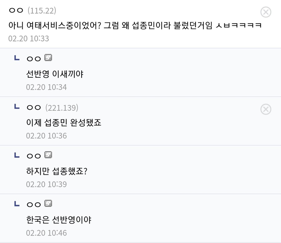The width and height of the screenshot is (281, 243).
Task: Open the ㅇㅇ nickname on the 10:46 reply
Action: tap(34, 205)
